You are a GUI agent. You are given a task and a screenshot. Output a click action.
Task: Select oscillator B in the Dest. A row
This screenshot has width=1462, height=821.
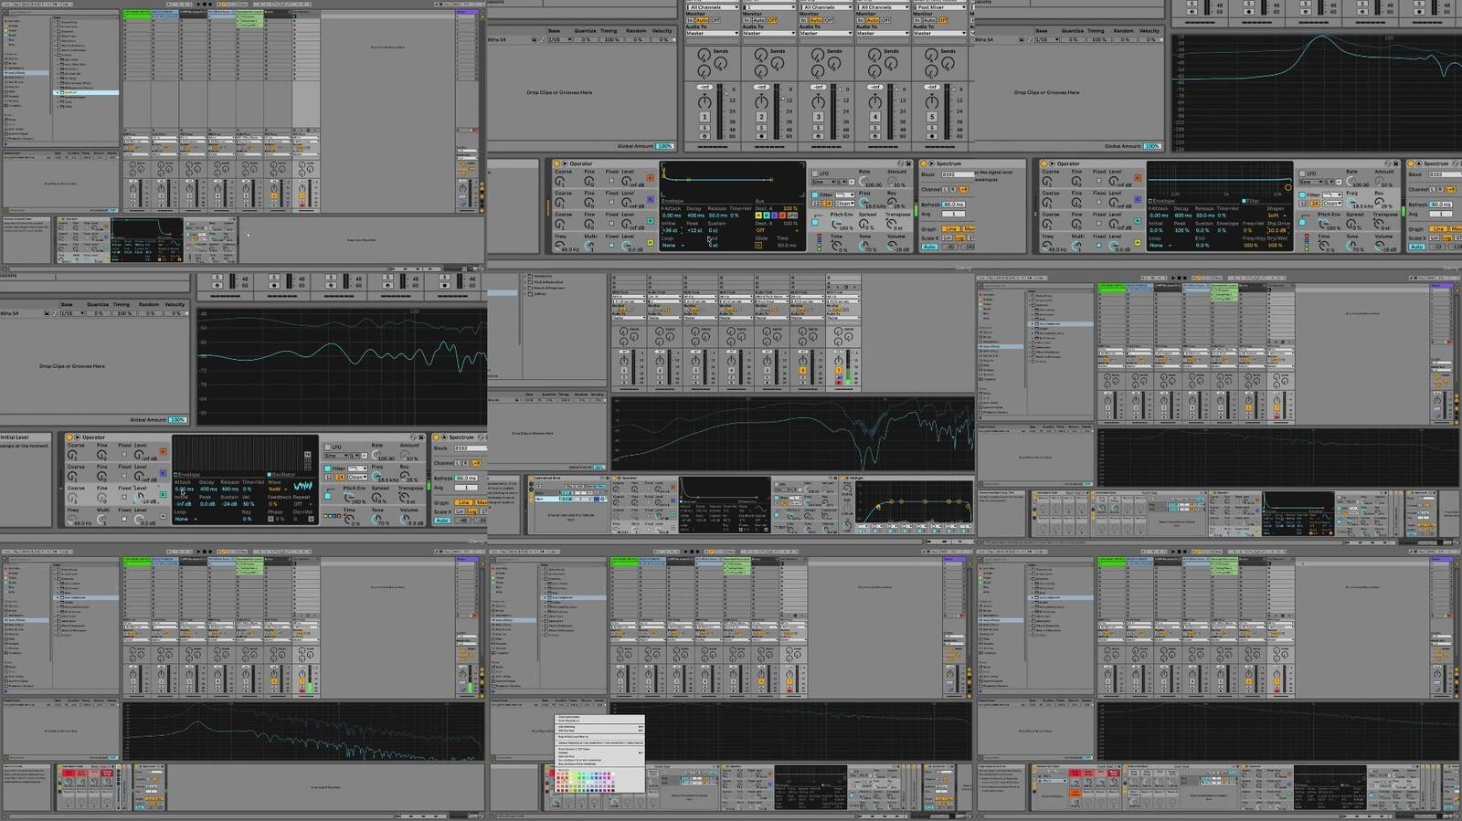[767, 216]
